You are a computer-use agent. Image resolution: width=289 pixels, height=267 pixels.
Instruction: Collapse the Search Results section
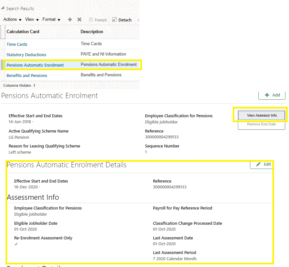(x=3, y=8)
